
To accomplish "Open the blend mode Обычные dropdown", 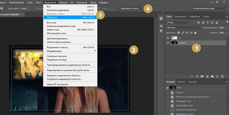I will 183,28.
